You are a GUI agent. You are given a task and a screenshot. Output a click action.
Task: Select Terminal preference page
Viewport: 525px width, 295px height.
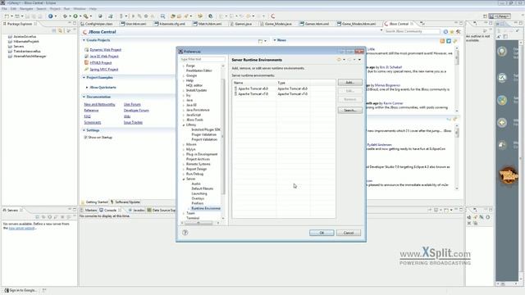(x=193, y=218)
